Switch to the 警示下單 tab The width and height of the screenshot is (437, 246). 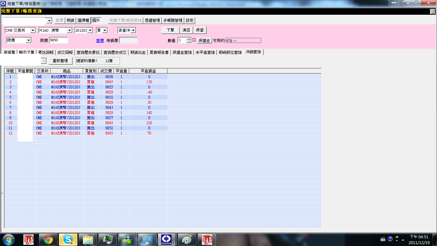[x=27, y=52]
